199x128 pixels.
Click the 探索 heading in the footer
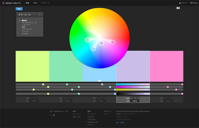89,111
